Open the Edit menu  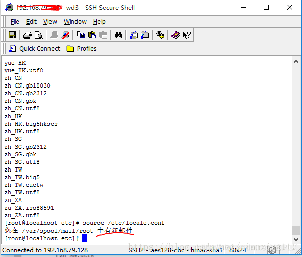[x=31, y=22]
